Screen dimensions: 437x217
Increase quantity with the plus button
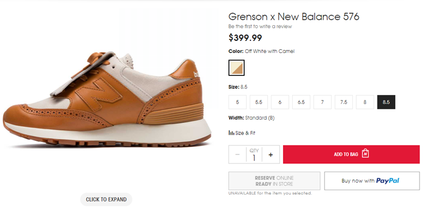(270, 155)
